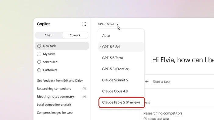
Task: Click the checklist icon beside My tasks
Action: point(39,54)
